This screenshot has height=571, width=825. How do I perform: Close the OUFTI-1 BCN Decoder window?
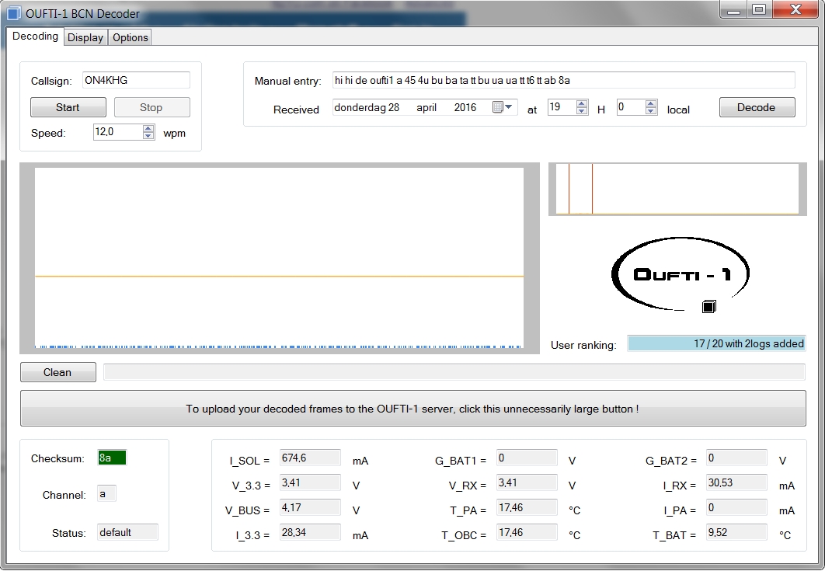click(795, 9)
